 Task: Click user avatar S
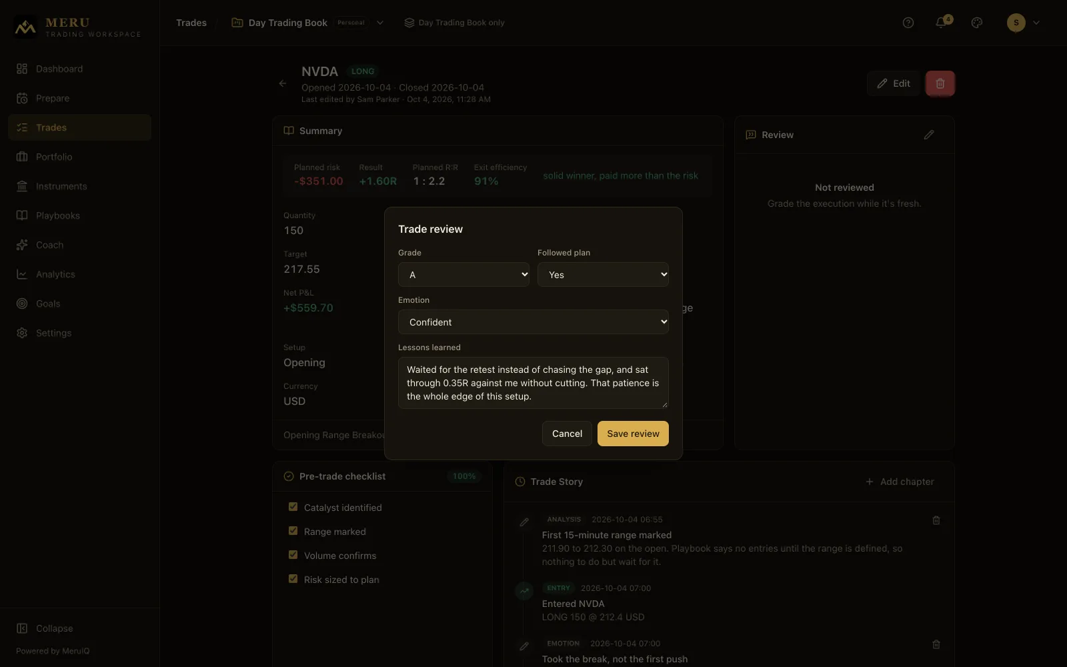[x=1016, y=23]
